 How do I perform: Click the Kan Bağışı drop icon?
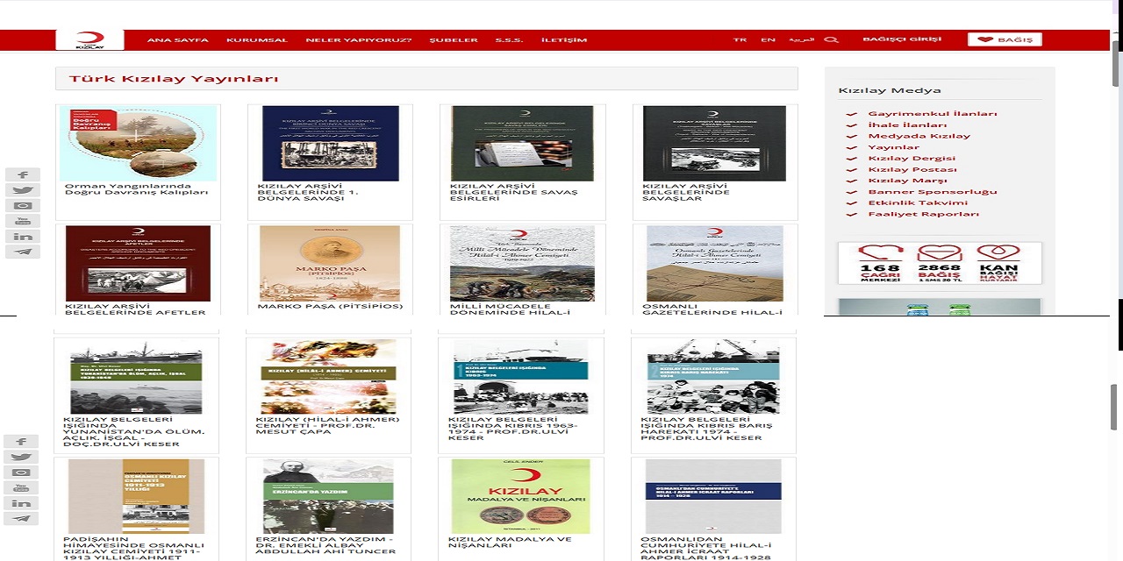pos(998,263)
